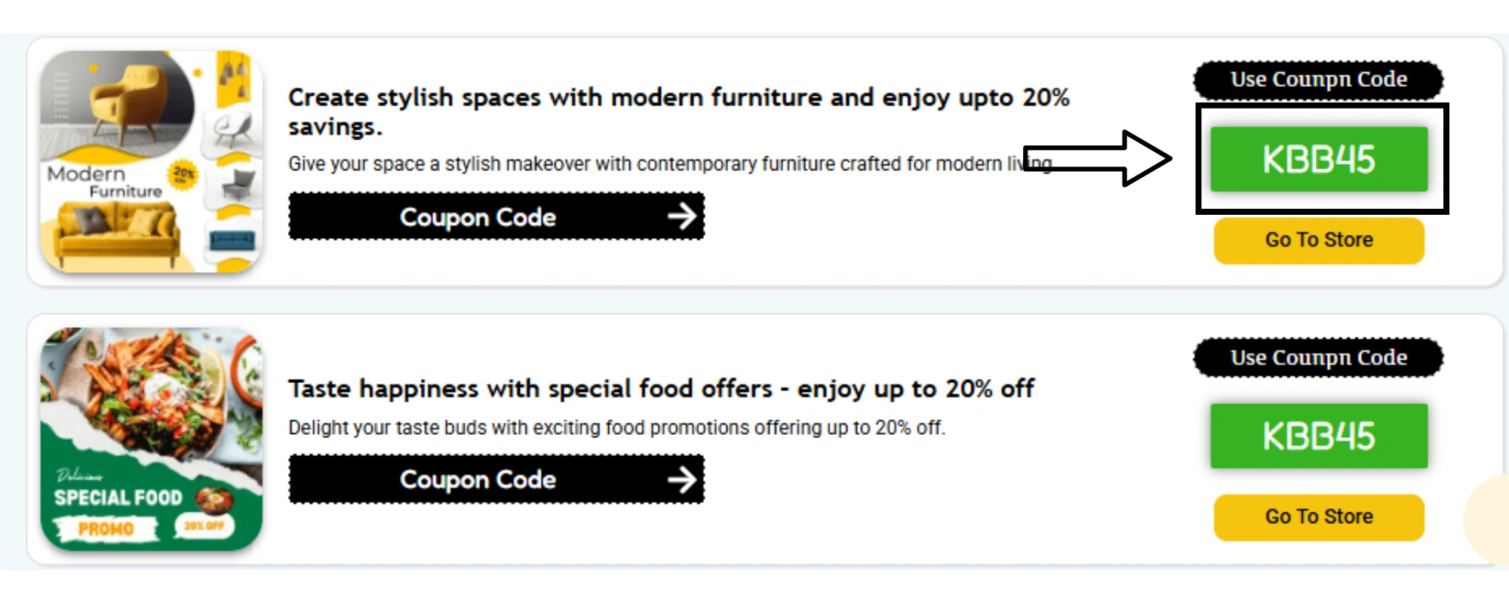Open the Modern Furniture offer thumbnail

point(151,161)
